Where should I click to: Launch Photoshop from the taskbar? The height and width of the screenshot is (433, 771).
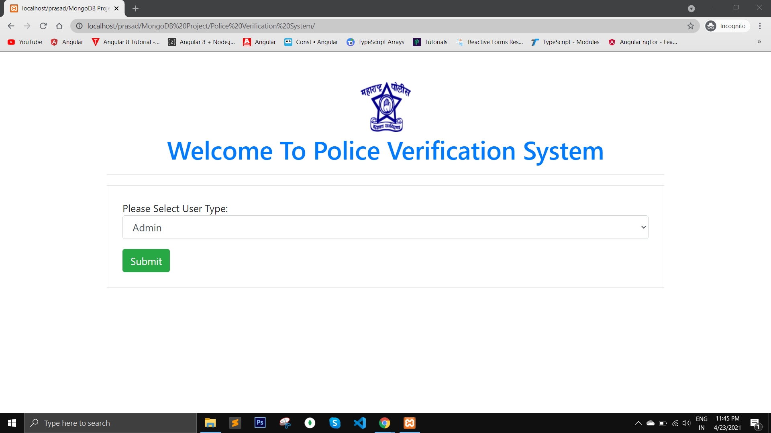pos(260,423)
